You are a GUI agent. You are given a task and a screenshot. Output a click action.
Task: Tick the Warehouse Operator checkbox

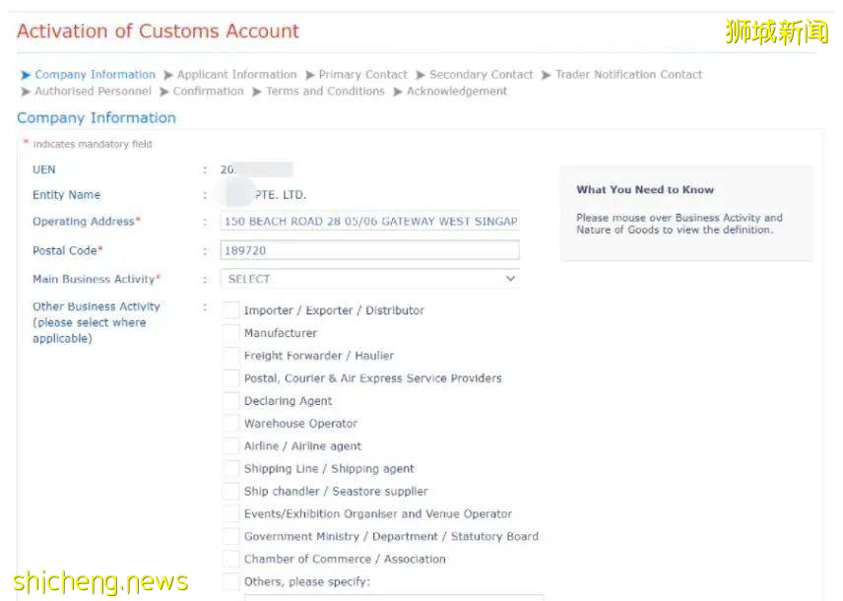[231, 424]
